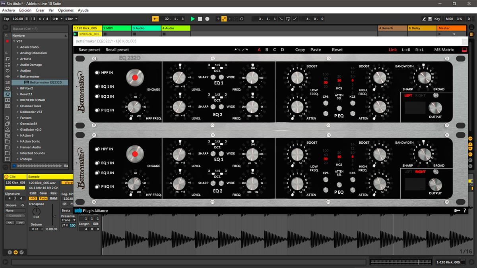Click the plugin help question mark

click(465, 211)
